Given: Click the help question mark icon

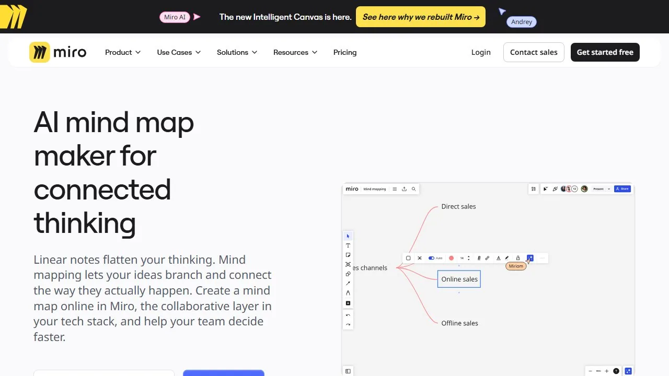Looking at the screenshot, I should 616,371.
